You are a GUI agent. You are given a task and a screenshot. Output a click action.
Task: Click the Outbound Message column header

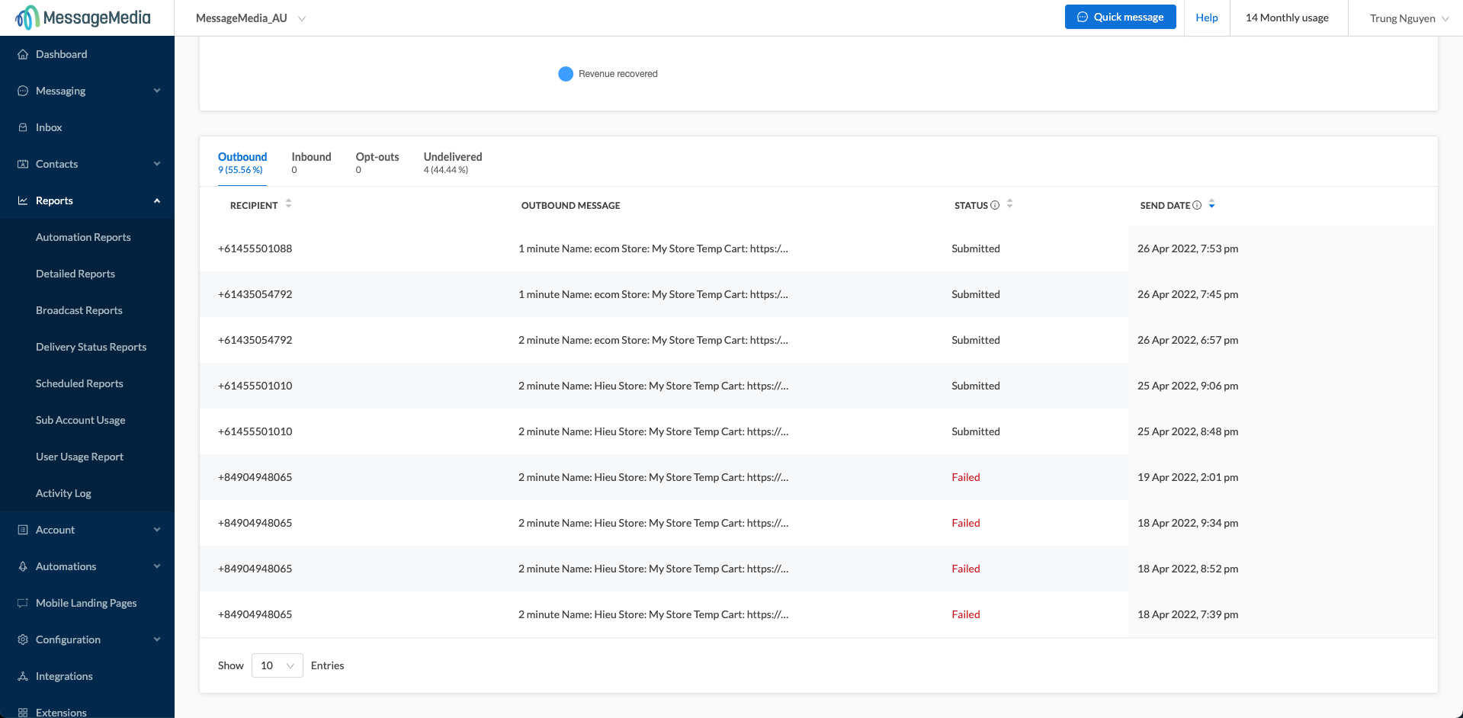pyautogui.click(x=570, y=205)
